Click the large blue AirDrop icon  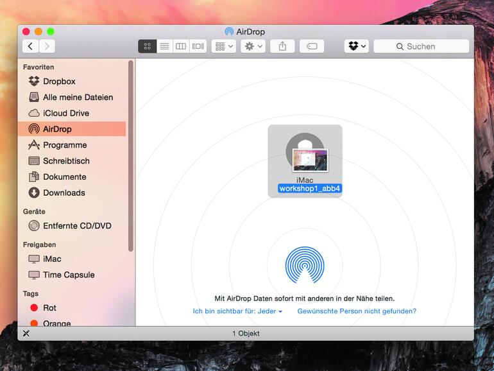coord(305,265)
